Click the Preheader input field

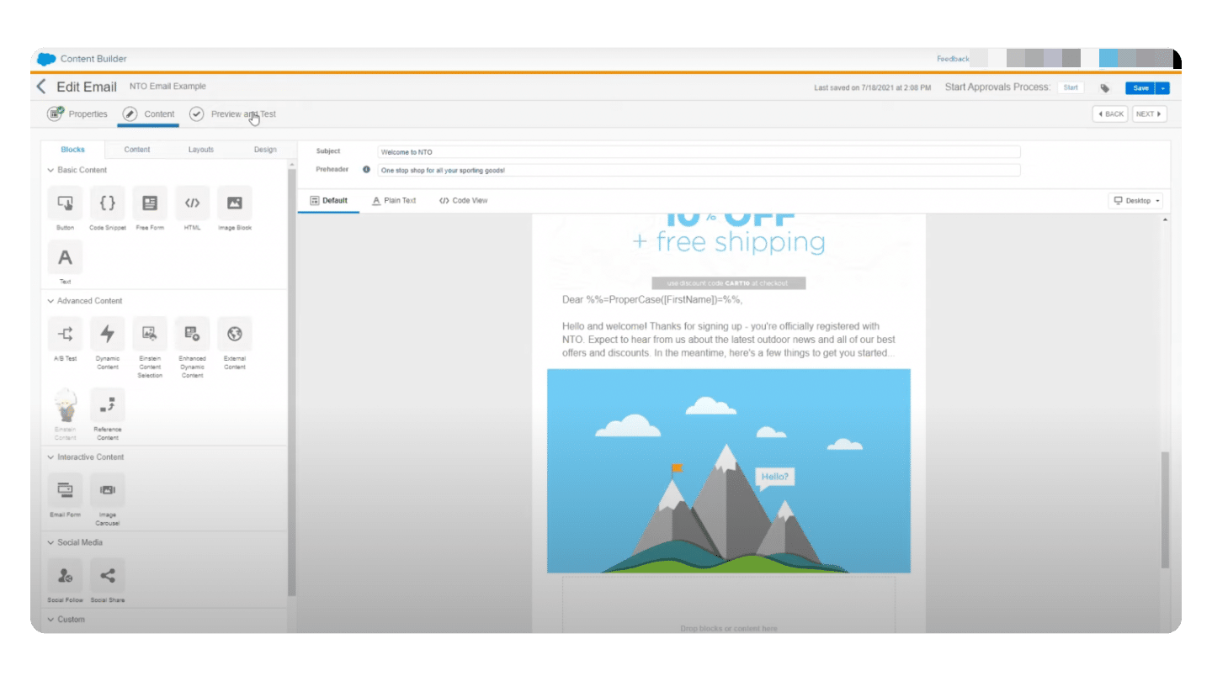[x=699, y=170]
